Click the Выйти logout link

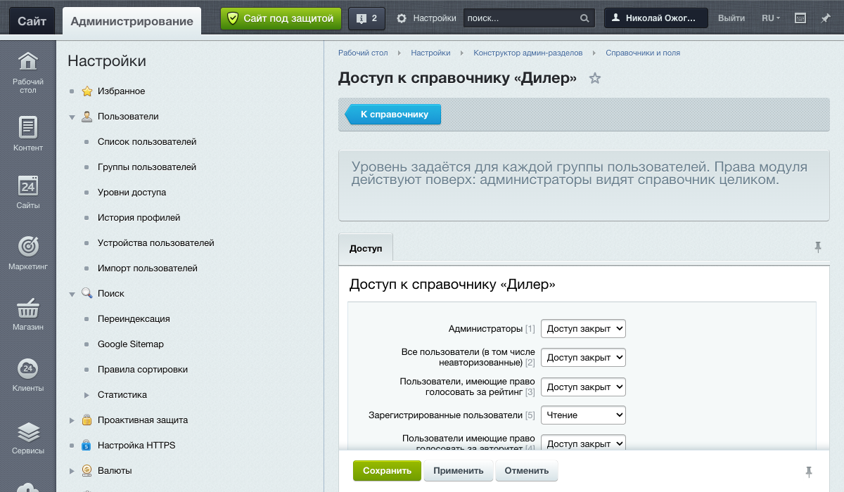731,18
